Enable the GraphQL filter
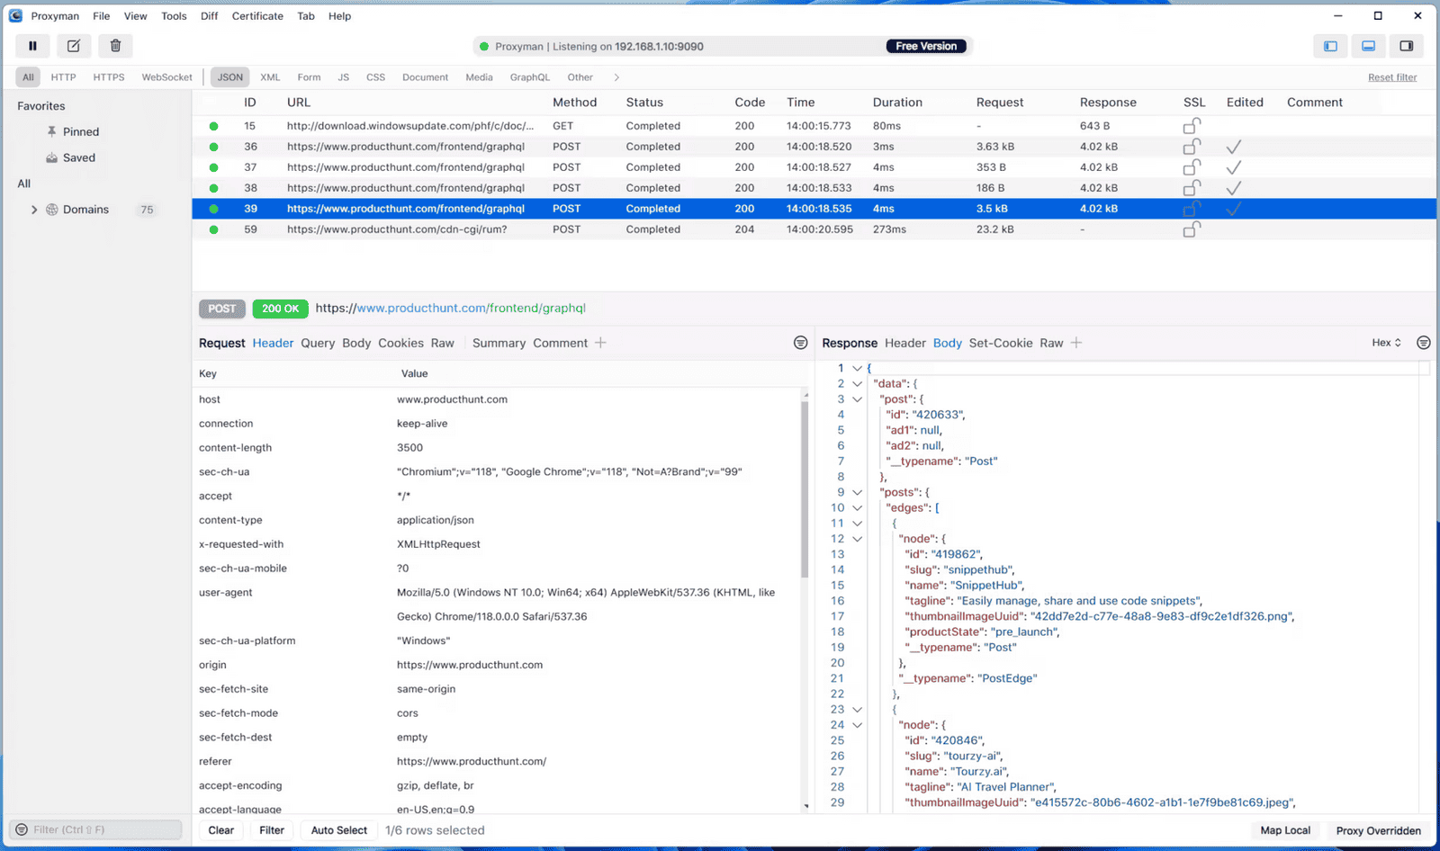 529,77
